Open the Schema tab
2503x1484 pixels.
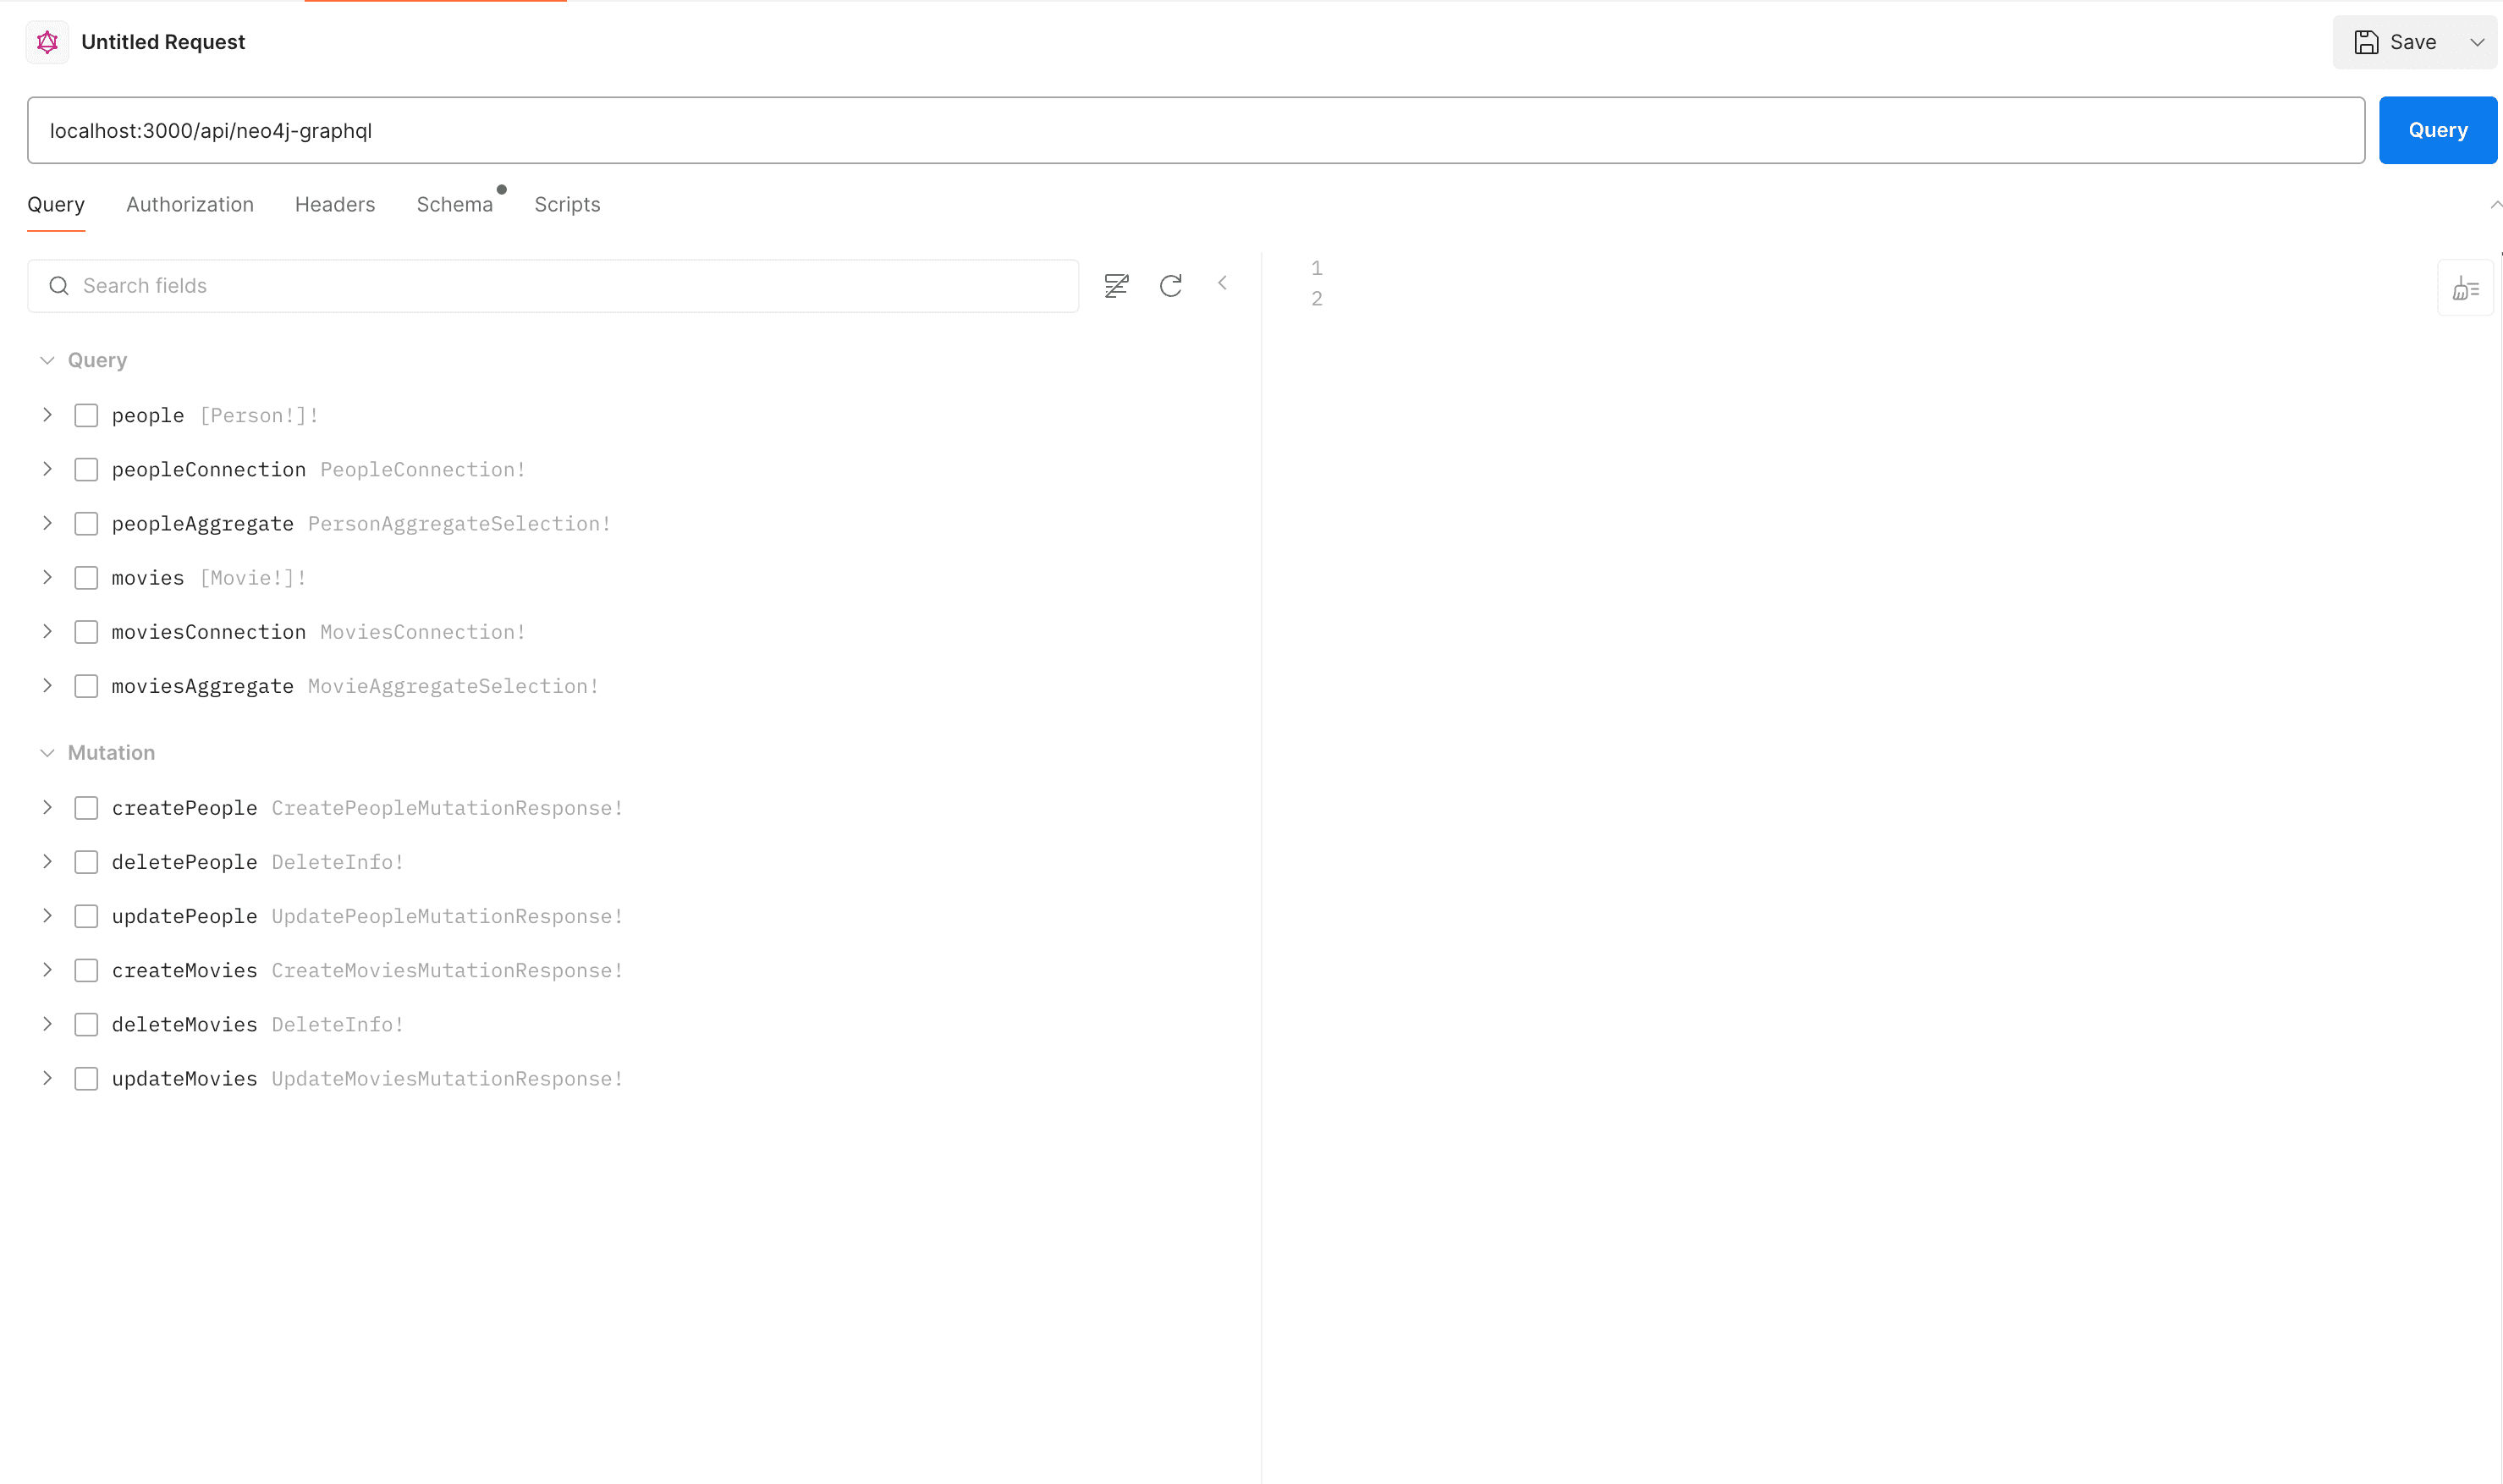[x=454, y=205]
